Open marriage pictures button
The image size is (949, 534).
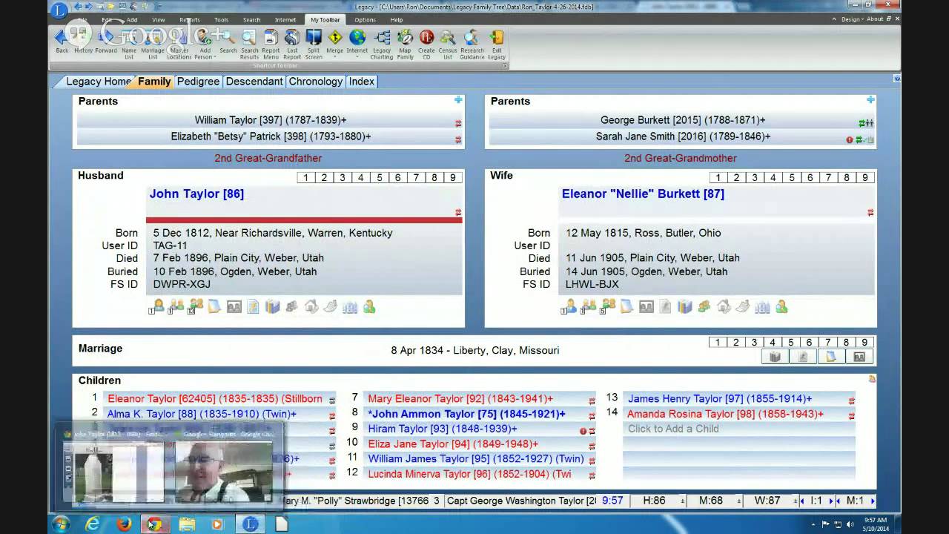coord(860,357)
